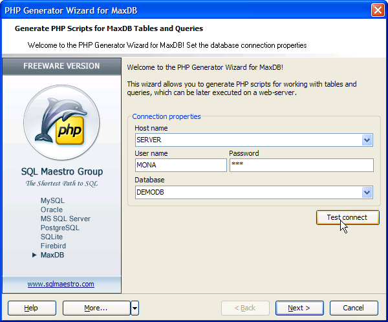Pick Firebird in the product list
This screenshot has height=322, width=388.
point(53,246)
